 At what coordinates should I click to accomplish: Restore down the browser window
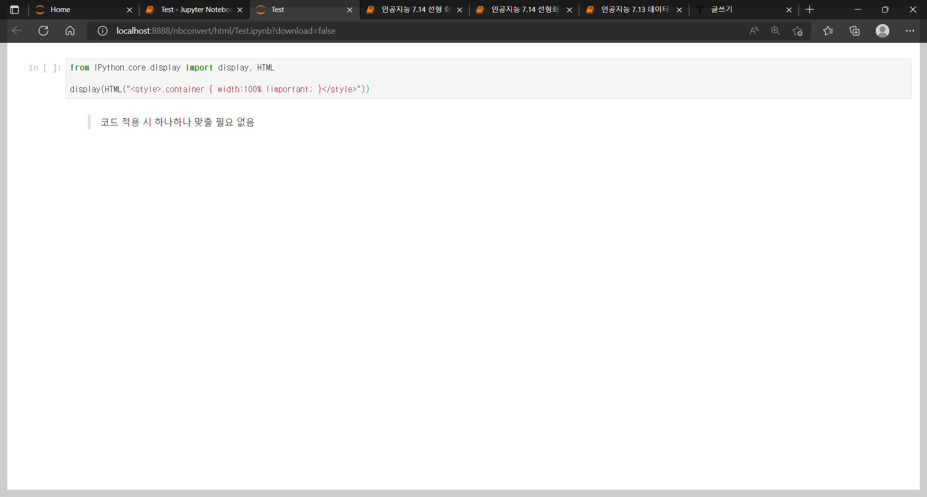[x=885, y=10]
